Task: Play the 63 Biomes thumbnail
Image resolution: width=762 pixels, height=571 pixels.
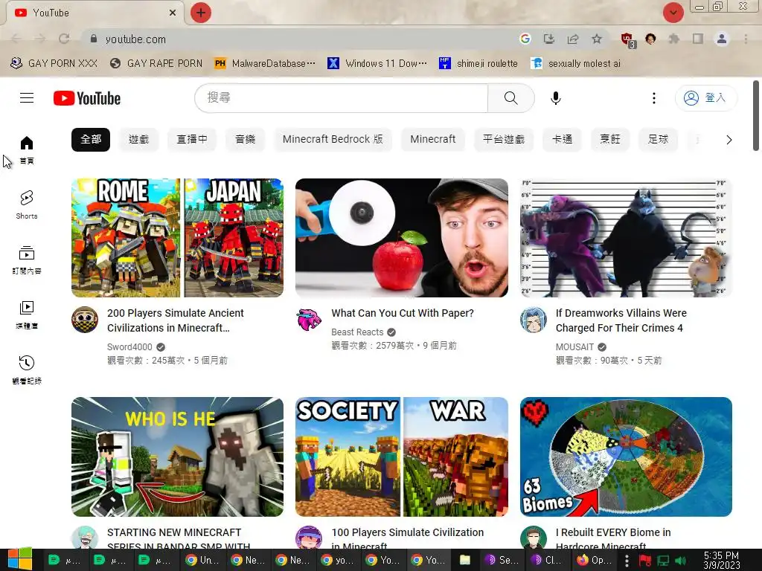Action: 626,457
